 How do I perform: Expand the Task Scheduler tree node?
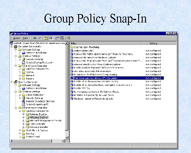click(23, 124)
